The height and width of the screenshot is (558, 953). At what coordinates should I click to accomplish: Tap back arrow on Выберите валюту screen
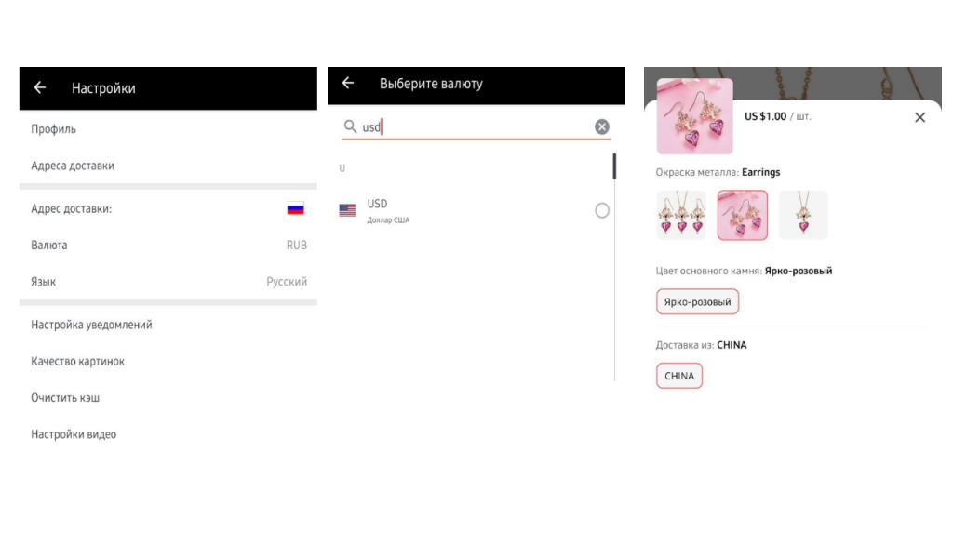348,84
